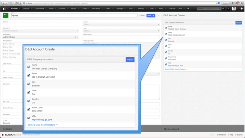Click the green Ac account badge
The width and height of the screenshot is (245, 138).
[6, 15]
